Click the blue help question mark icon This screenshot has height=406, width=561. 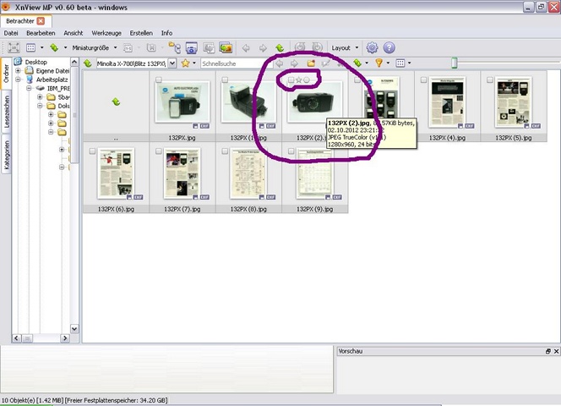point(389,48)
